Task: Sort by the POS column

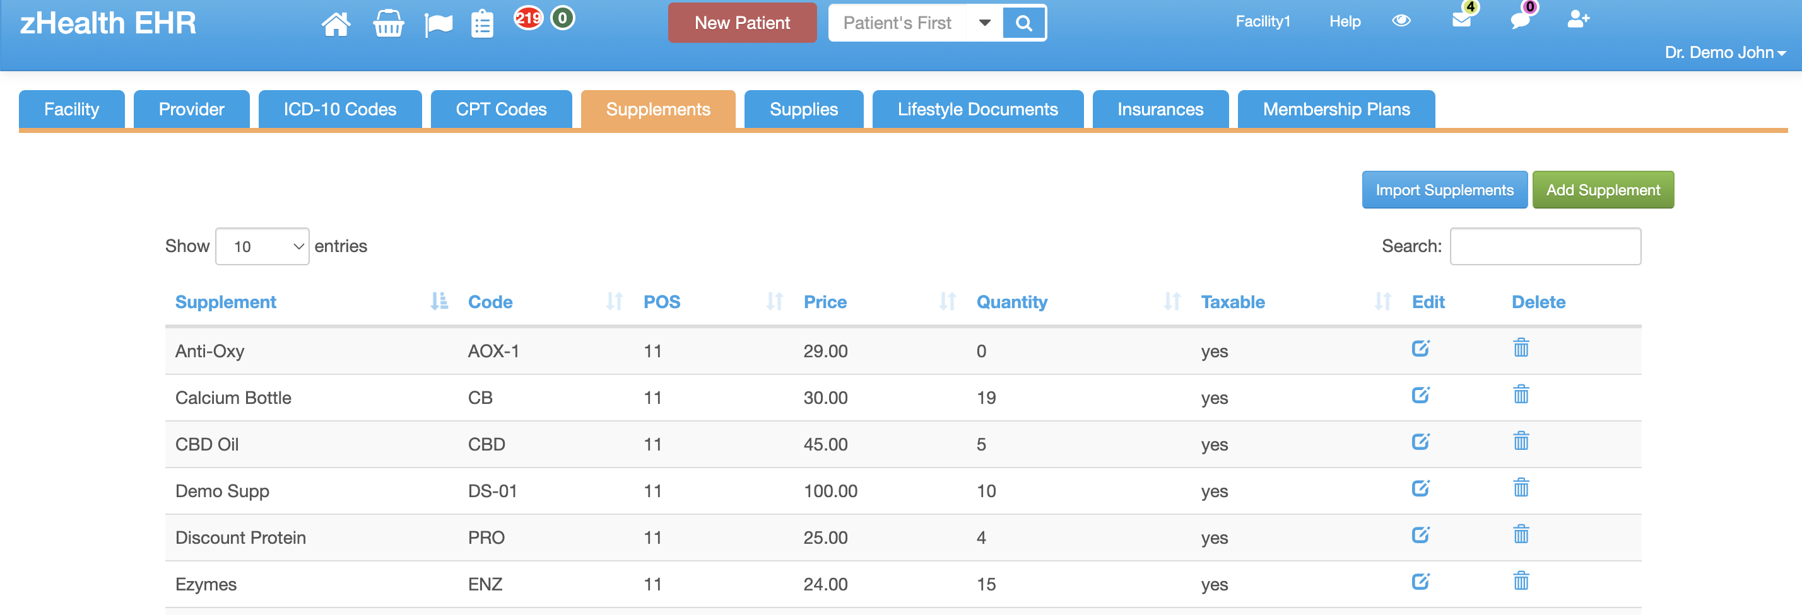Action: [714, 302]
